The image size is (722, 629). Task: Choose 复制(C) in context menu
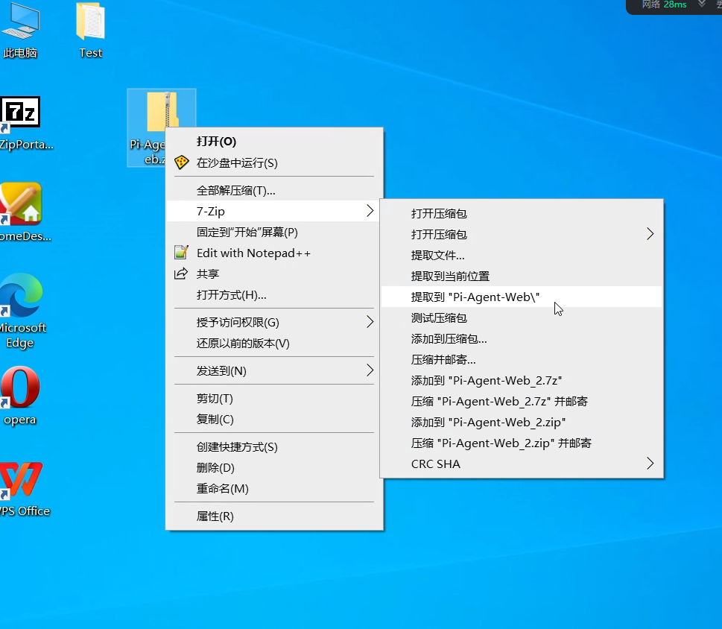coord(274,419)
